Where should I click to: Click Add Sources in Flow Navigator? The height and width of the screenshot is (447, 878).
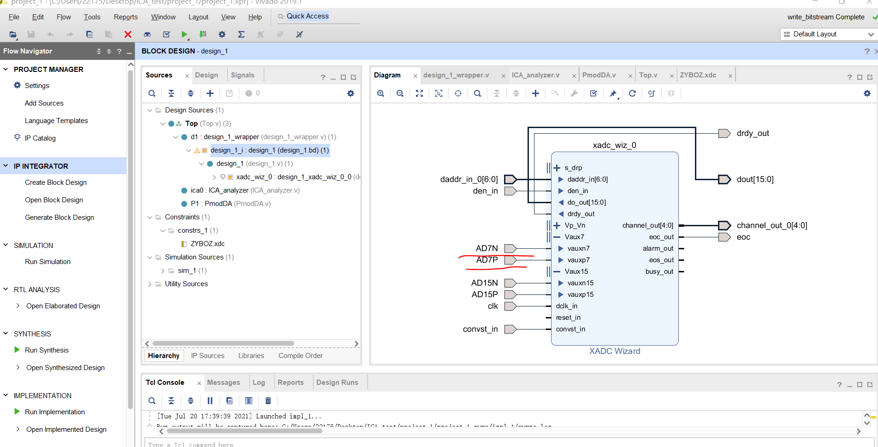point(44,103)
